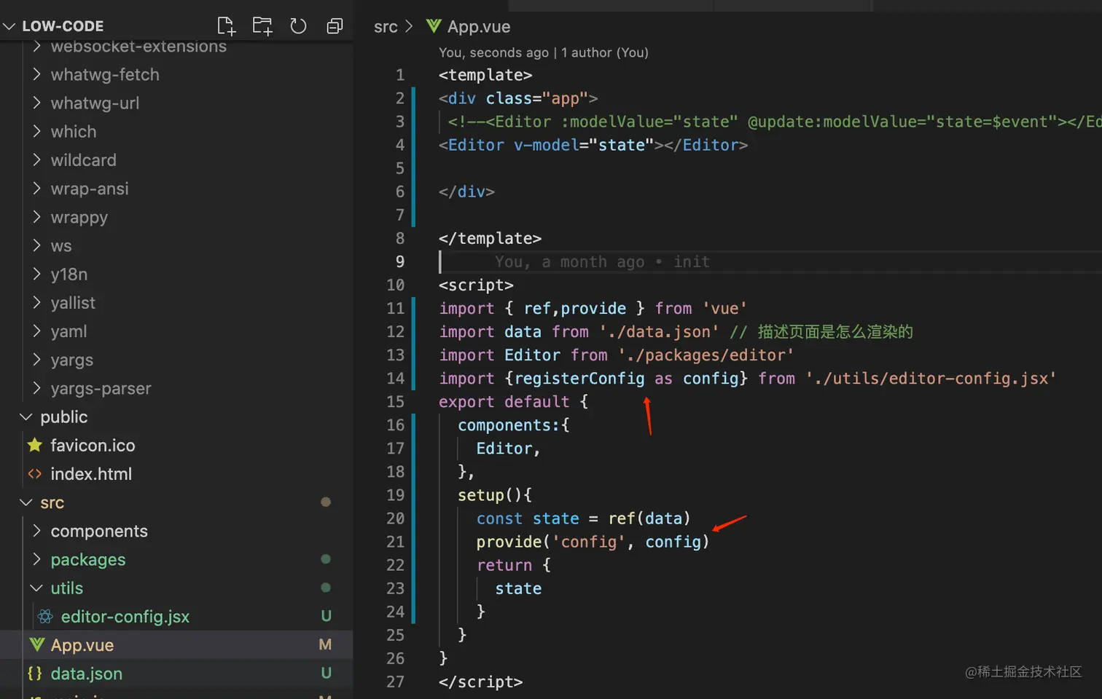The width and height of the screenshot is (1102, 699).
Task: Collapse the src folder
Action: click(x=26, y=502)
